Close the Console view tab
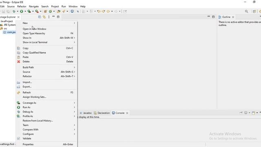 click(127, 113)
